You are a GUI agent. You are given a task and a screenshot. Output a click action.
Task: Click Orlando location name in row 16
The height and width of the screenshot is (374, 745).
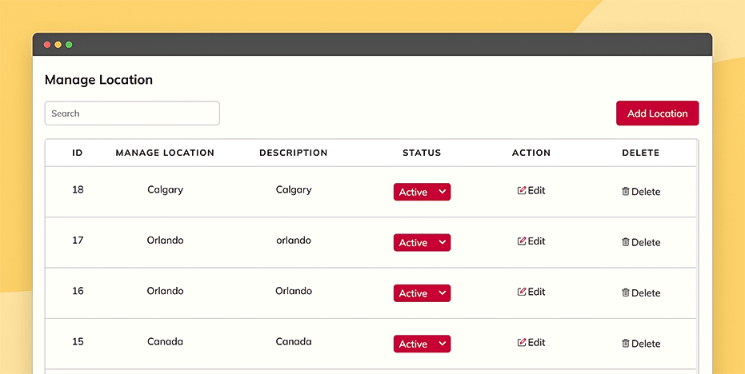pyautogui.click(x=165, y=290)
